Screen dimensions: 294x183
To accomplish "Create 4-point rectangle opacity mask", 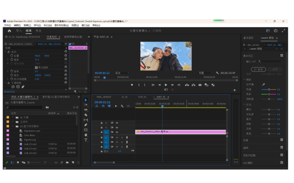I will (x=18, y=87).
